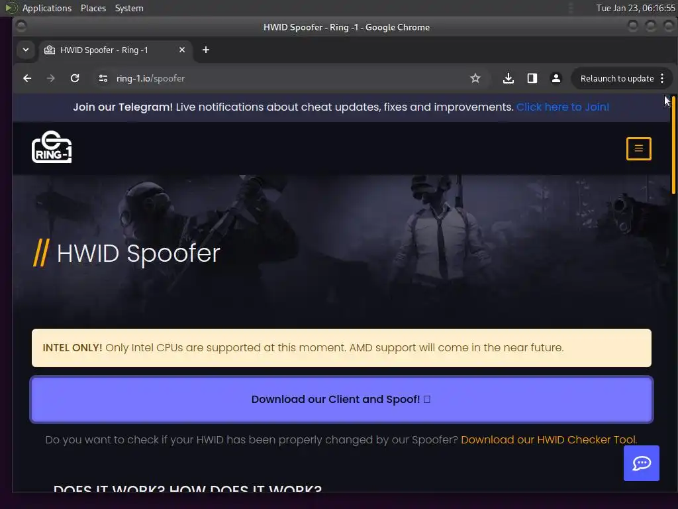Close the HWID Spoofer tab

[x=182, y=50]
